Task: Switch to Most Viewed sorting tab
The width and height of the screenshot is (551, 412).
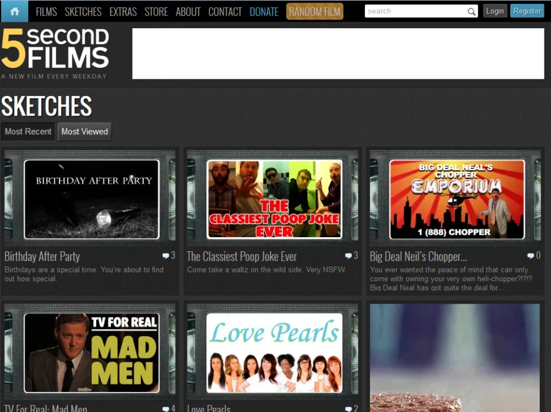Action: pos(85,132)
